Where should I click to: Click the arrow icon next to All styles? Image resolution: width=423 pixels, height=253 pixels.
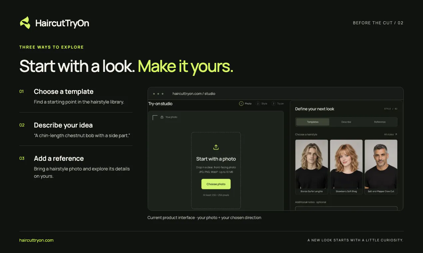click(x=396, y=134)
